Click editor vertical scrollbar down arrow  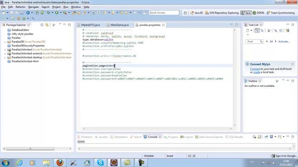click(235, 125)
